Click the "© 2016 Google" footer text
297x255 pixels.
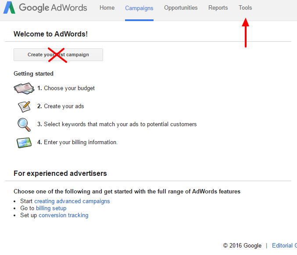tap(242, 245)
